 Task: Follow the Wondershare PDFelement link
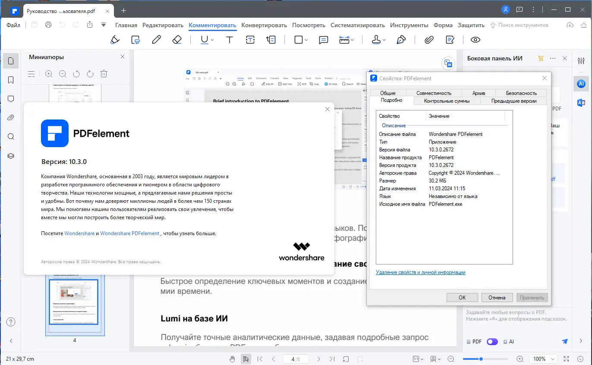coord(129,233)
